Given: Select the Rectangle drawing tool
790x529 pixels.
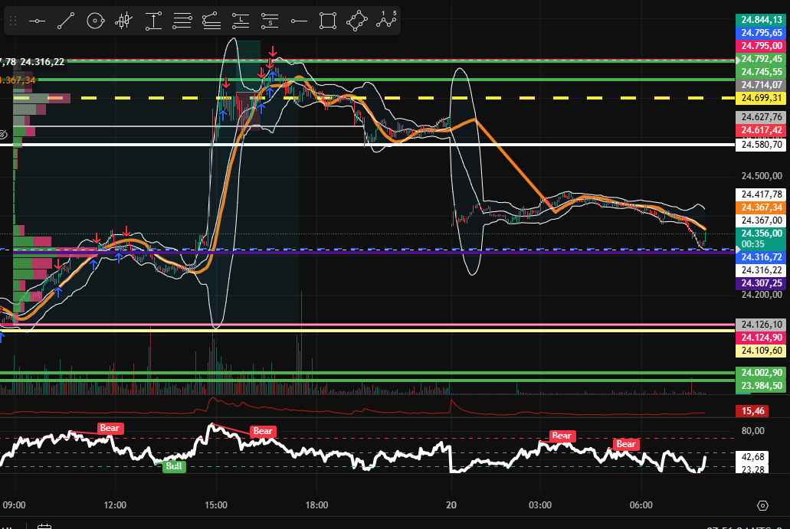Looking at the screenshot, I should (x=327, y=21).
